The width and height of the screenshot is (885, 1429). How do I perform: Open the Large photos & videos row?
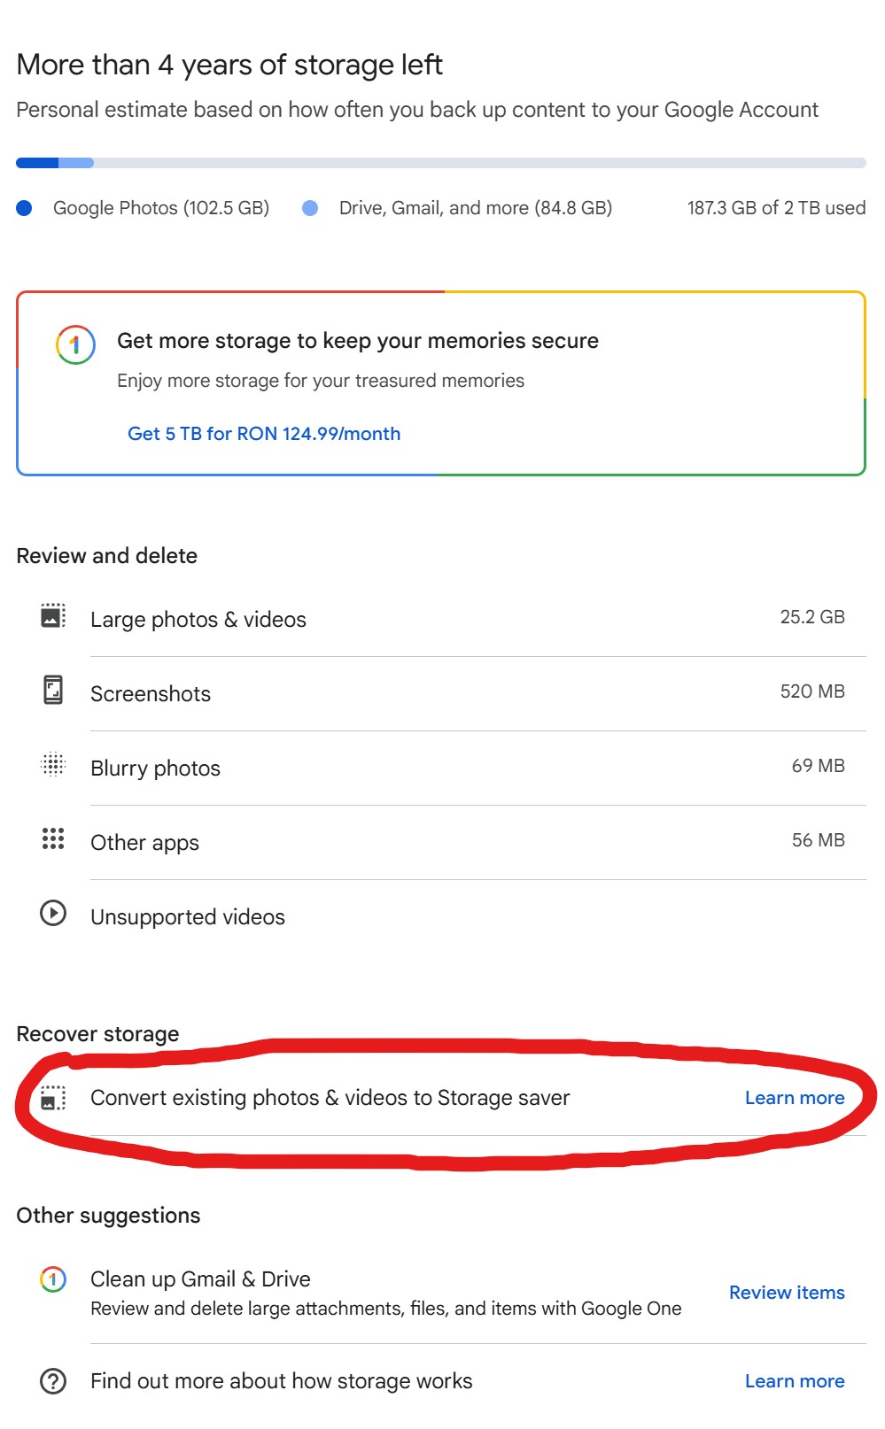tap(441, 619)
